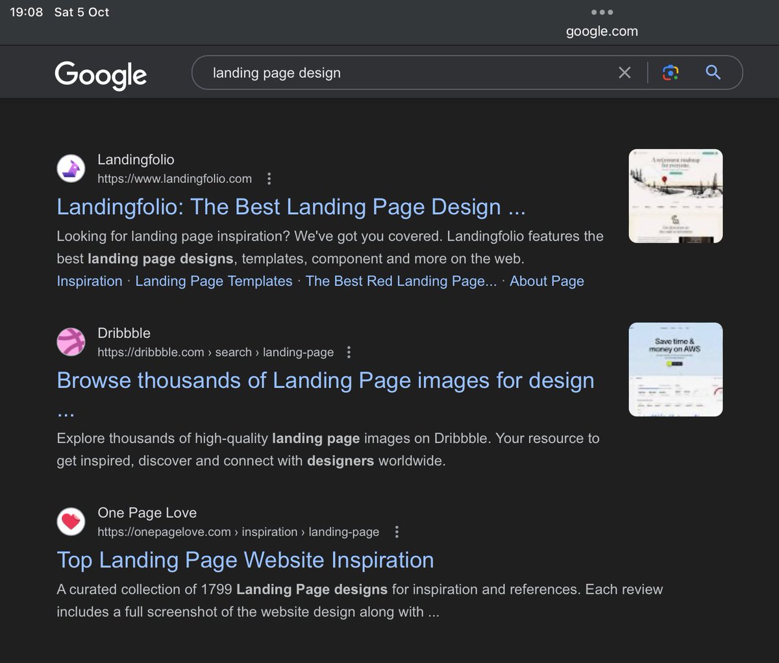Viewport: 779px width, 663px height.
Task: Click the 'Dribbble' site name
Action: 124,333
